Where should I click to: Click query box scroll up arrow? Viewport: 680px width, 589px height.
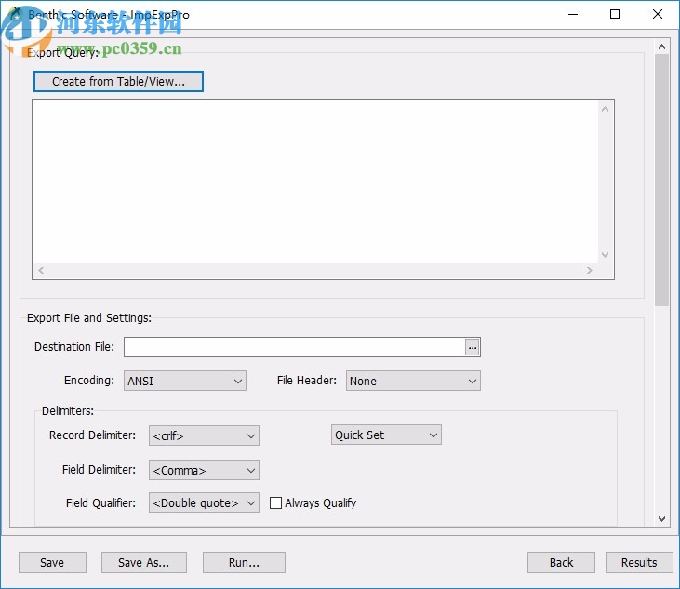click(x=605, y=109)
